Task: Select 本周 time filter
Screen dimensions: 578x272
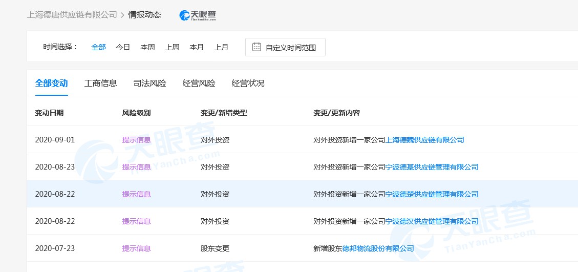Action: (147, 47)
